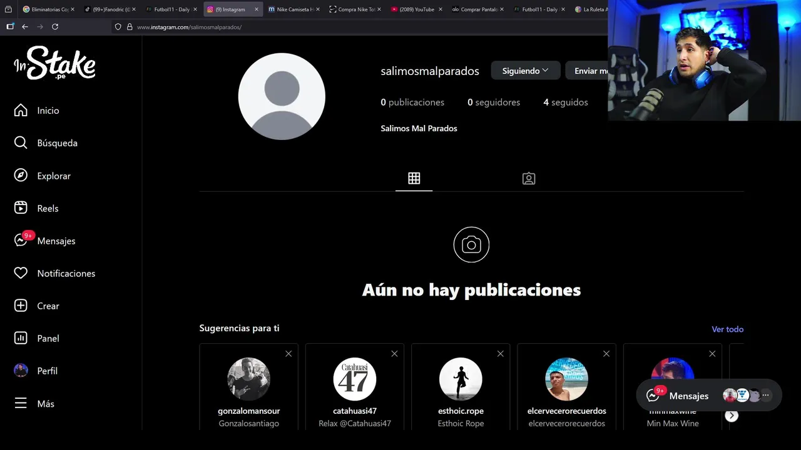Screen dimensions: 801x450
Task: Close the YouTube browser tab
Action: [441, 9]
